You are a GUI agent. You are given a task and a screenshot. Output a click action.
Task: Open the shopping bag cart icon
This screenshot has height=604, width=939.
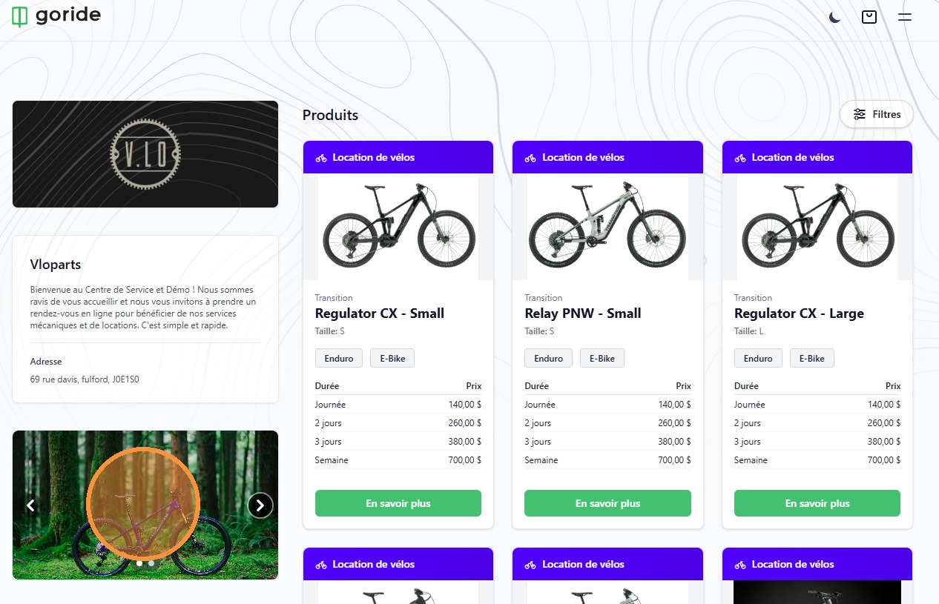pos(869,17)
